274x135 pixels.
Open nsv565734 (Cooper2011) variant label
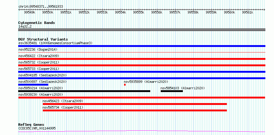(x=63, y=107)
